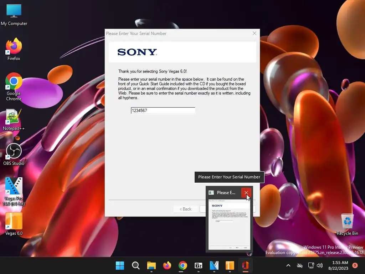Viewport: 365px width, 274px height.
Task: Open network status tray icon
Action: pyautogui.click(x=311, y=265)
